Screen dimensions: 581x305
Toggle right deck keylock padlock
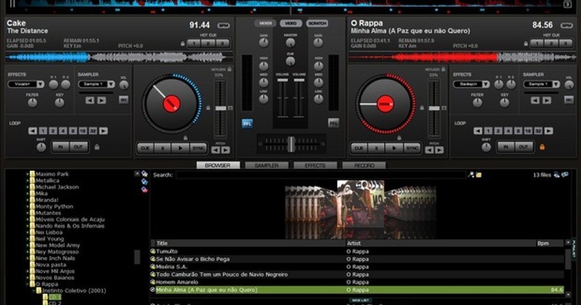(443, 69)
